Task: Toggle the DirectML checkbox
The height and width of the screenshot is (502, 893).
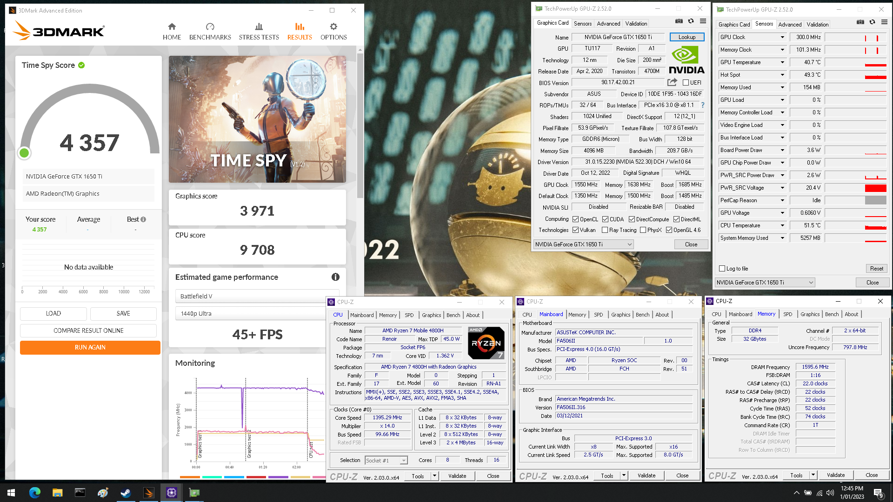Action: click(676, 219)
